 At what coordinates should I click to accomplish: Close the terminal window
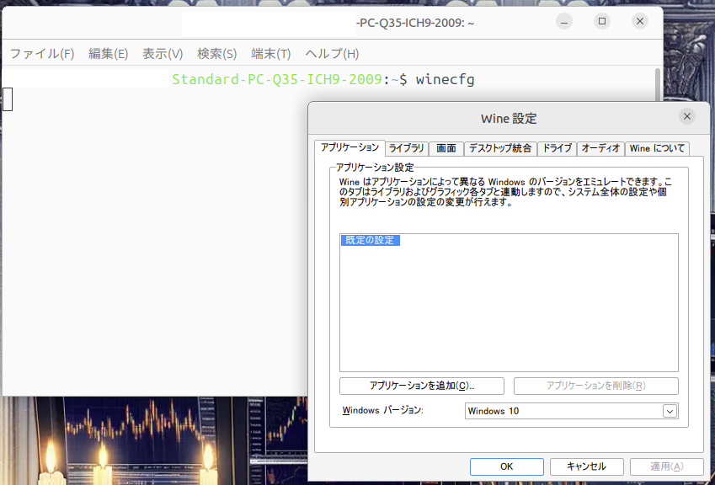640,22
